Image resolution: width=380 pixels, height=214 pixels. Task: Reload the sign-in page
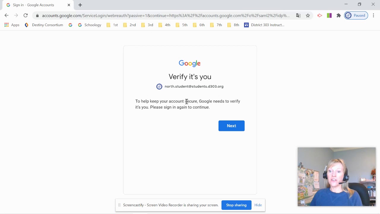tap(26, 15)
